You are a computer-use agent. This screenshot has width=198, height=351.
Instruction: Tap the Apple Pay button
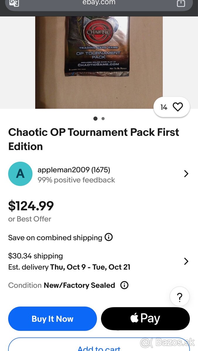(146, 319)
